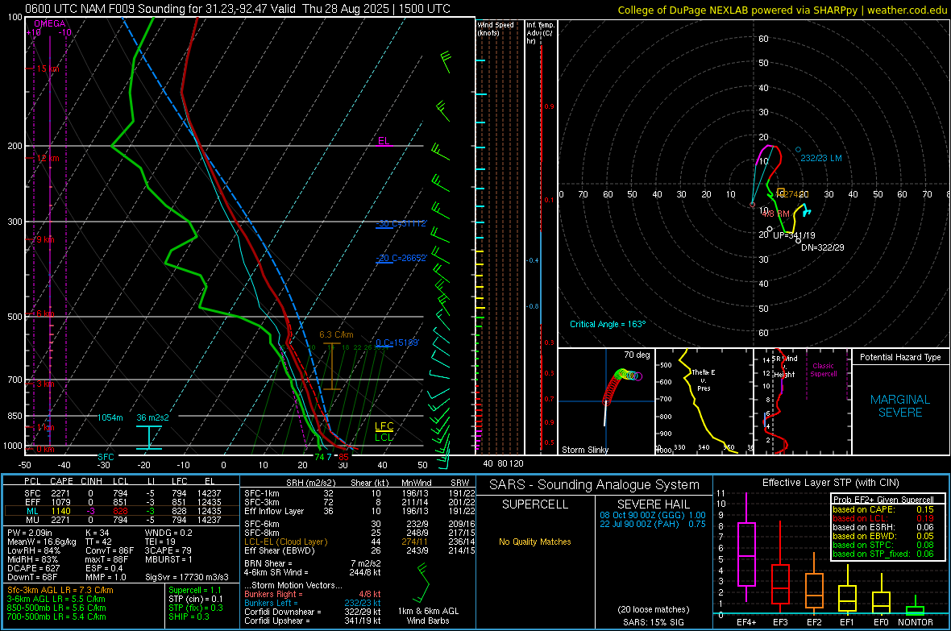Click the DCAPE = 627 value
This screenshot has width=951, height=631.
33,568
